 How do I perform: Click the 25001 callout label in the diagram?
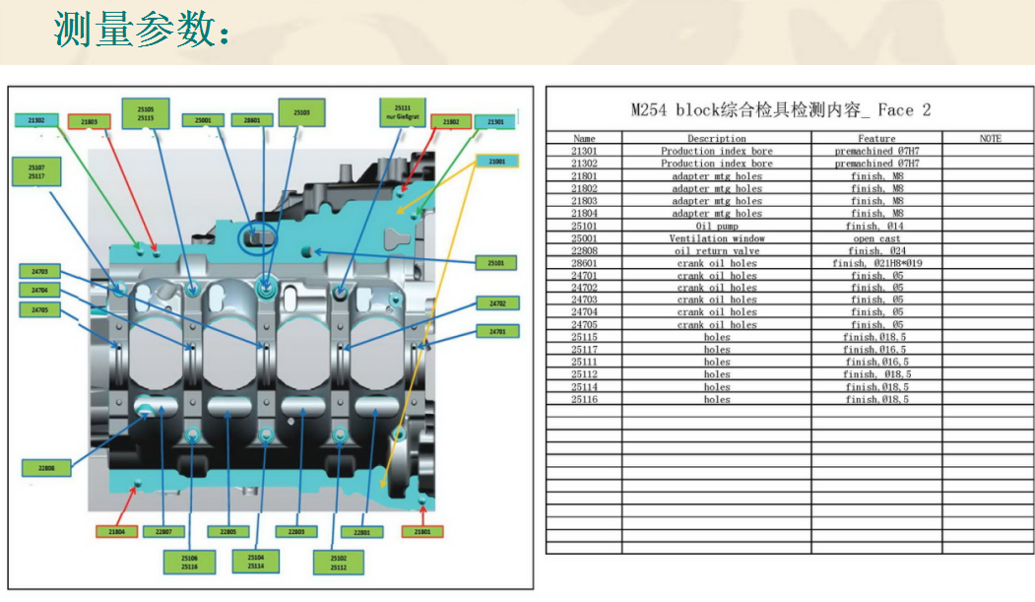pos(203,120)
